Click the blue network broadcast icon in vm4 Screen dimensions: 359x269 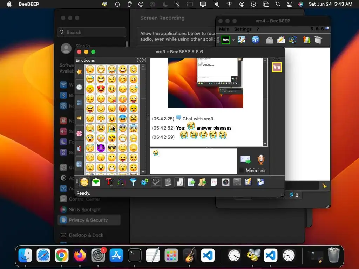(x=256, y=40)
